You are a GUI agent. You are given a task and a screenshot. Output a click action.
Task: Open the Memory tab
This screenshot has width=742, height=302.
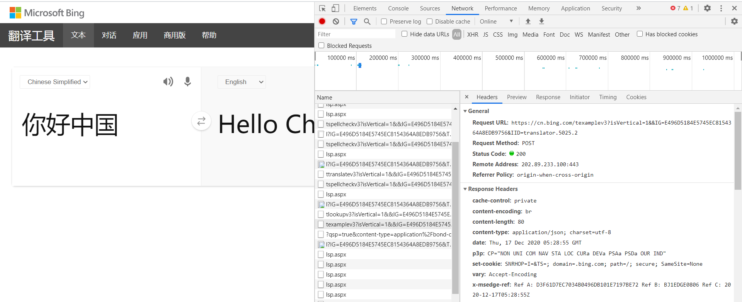click(539, 8)
